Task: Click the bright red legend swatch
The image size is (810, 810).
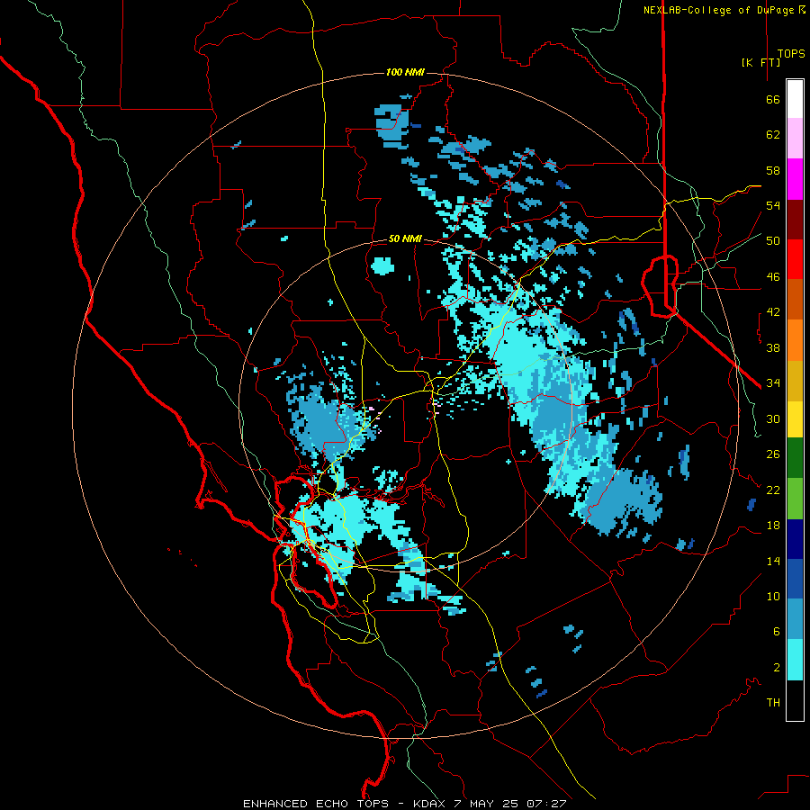Action: [x=795, y=259]
